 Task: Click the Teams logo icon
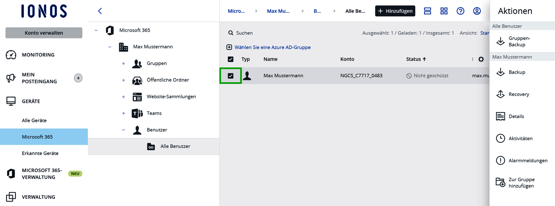[137, 113]
